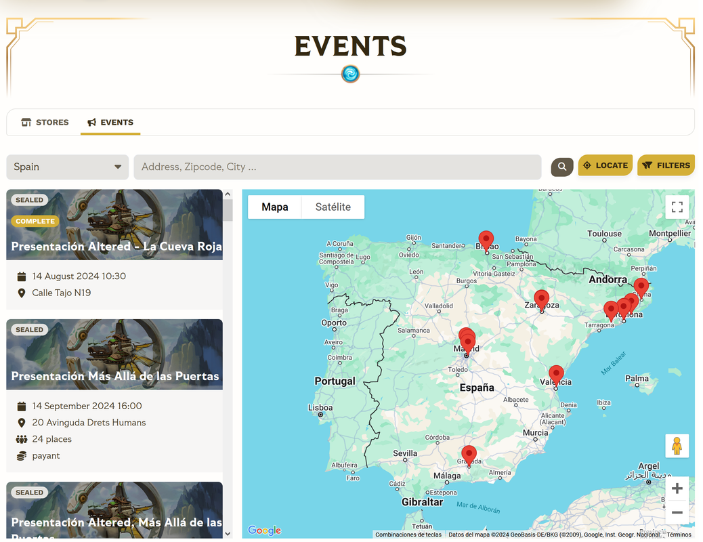
Task: Click the Valencia map pin
Action: (556, 374)
